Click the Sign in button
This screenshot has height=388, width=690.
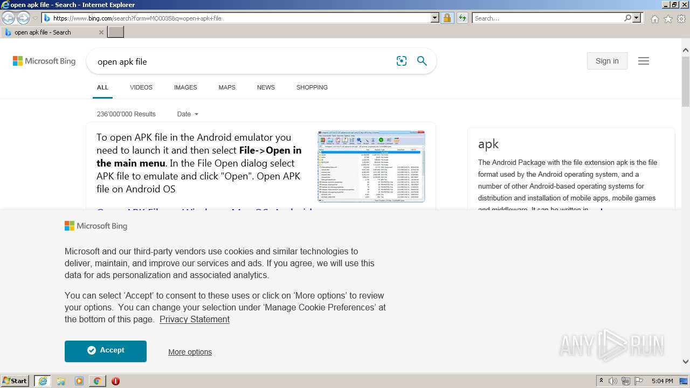(607, 61)
